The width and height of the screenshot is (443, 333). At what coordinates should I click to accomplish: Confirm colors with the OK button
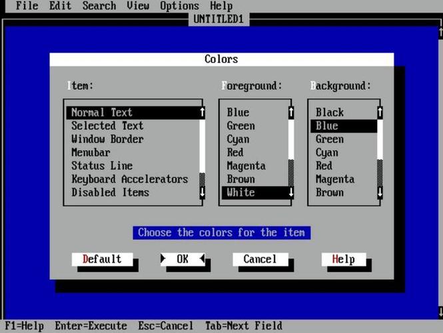[x=183, y=259]
